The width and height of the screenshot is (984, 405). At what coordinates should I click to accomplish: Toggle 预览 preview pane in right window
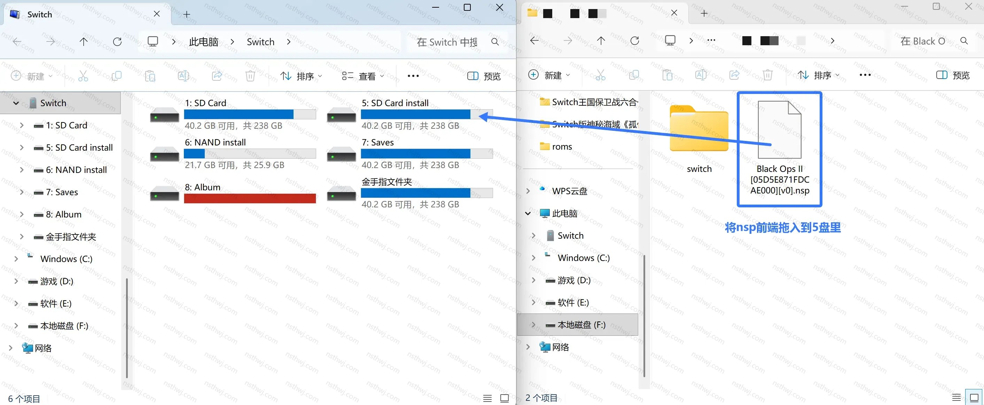point(953,75)
